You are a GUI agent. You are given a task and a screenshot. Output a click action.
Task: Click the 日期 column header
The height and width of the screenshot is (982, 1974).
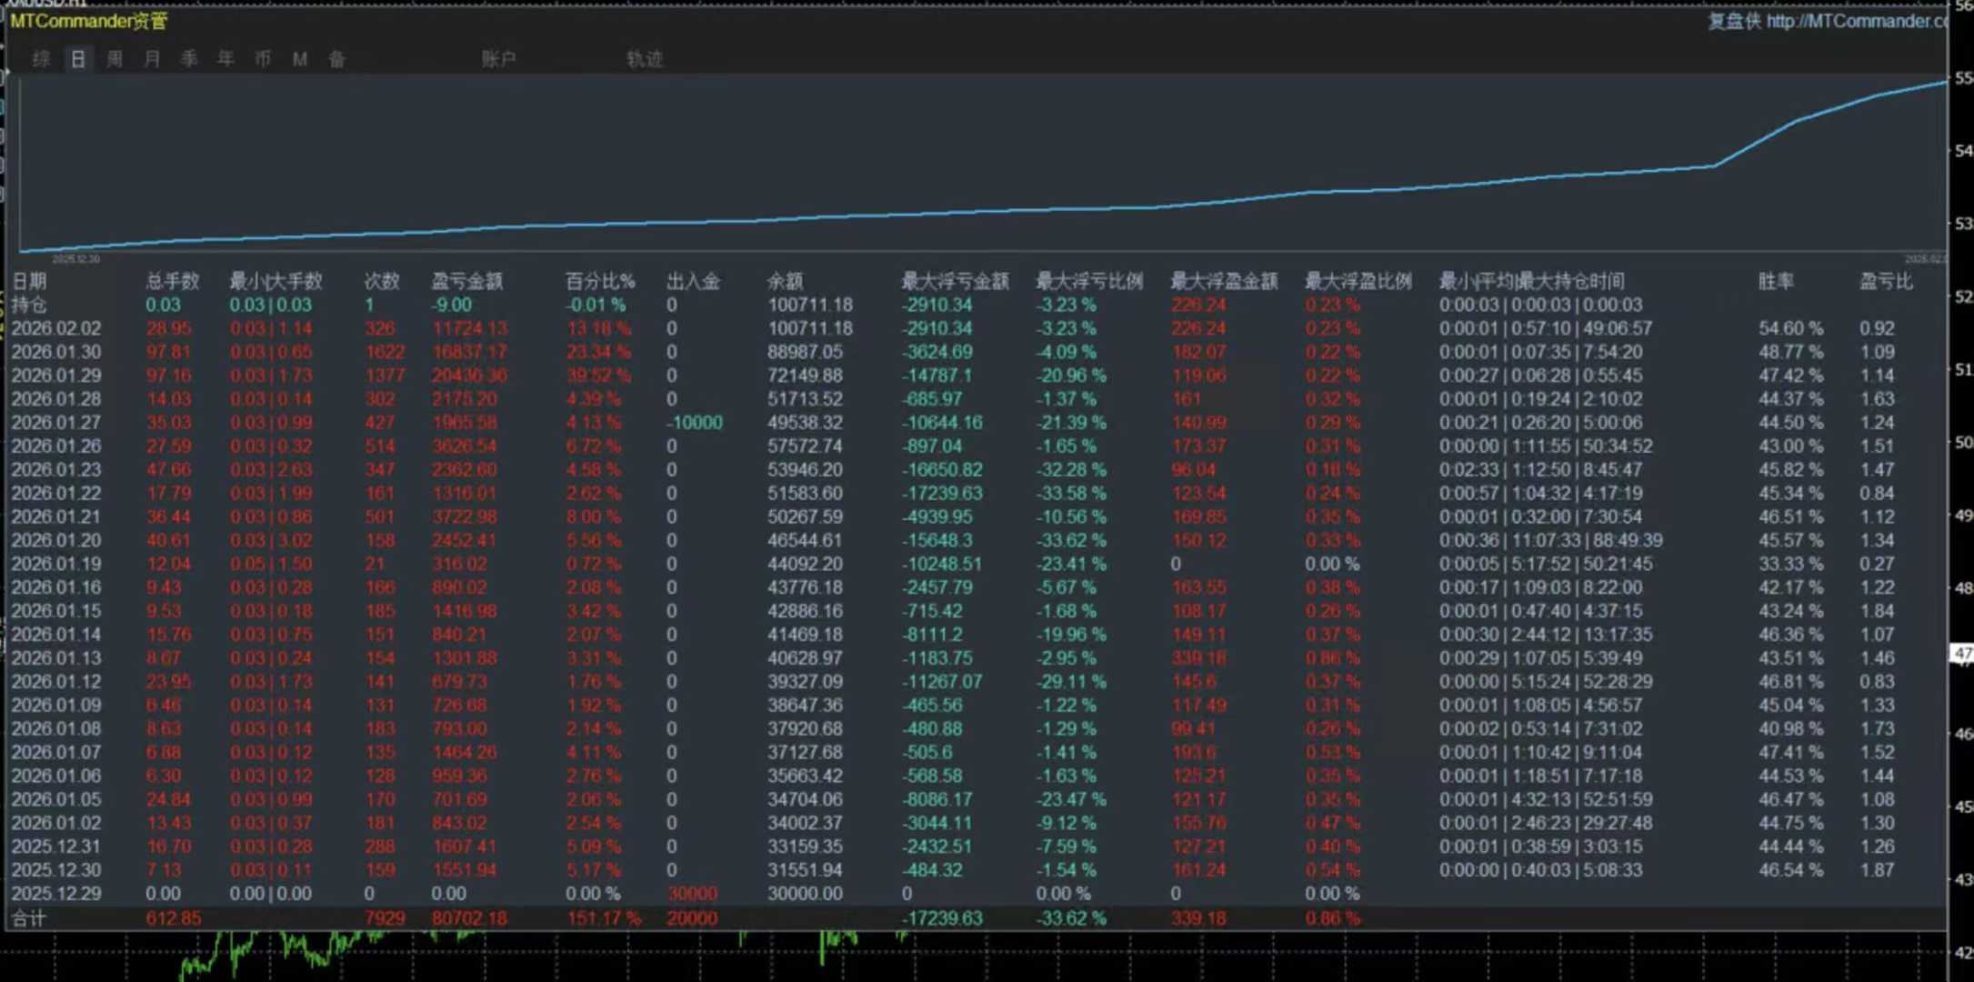point(28,281)
